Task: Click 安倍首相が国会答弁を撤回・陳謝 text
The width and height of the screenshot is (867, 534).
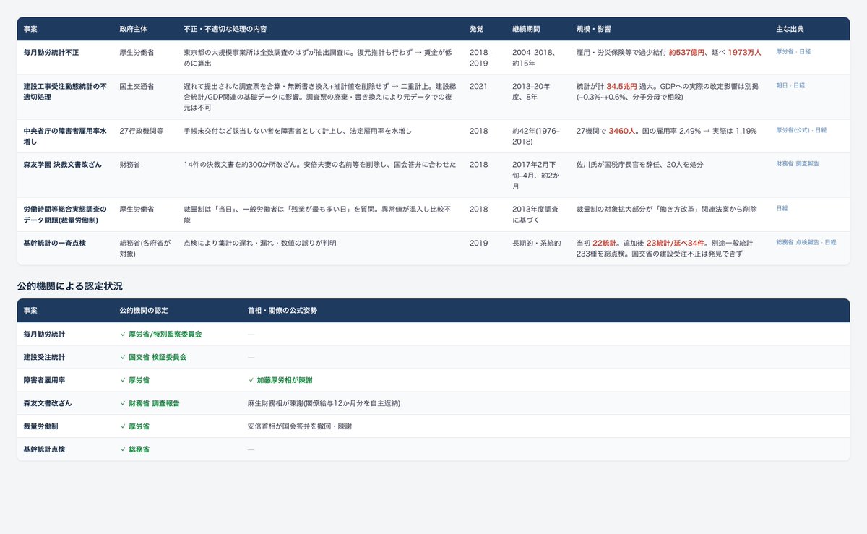Action: pyautogui.click(x=300, y=426)
